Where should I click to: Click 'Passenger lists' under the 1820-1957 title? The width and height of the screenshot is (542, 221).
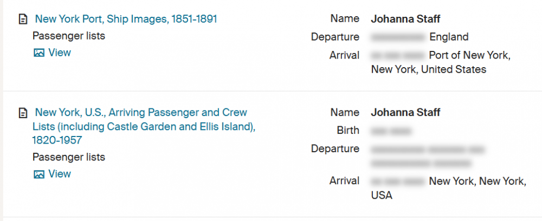[x=69, y=157]
